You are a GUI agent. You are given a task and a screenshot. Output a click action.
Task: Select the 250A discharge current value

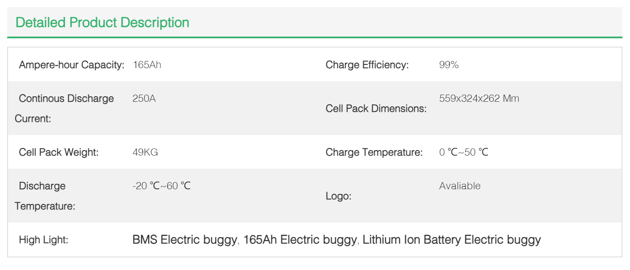click(144, 99)
